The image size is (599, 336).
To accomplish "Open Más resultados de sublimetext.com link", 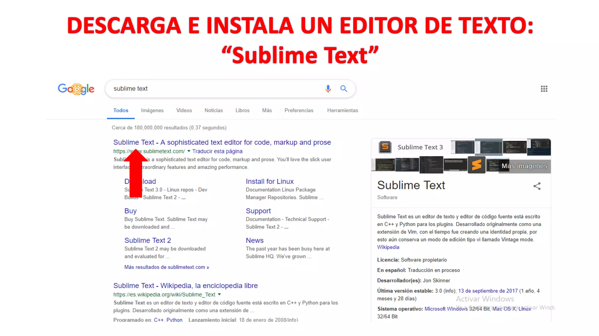I will [166, 267].
